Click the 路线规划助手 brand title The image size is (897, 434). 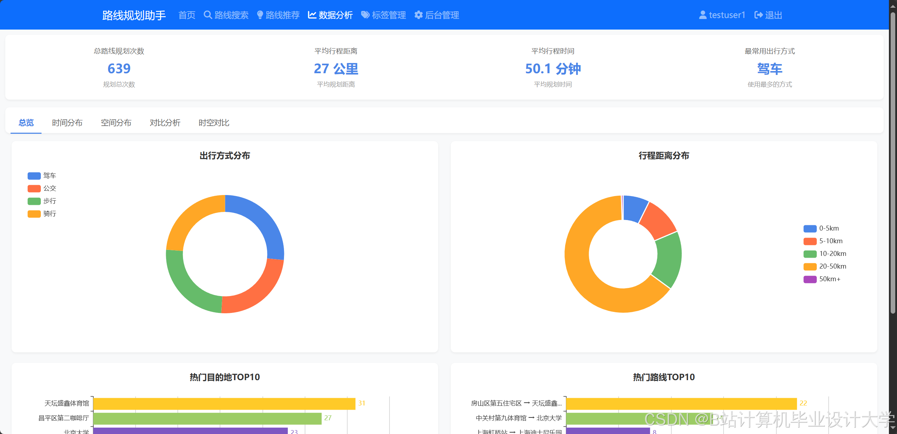[134, 15]
